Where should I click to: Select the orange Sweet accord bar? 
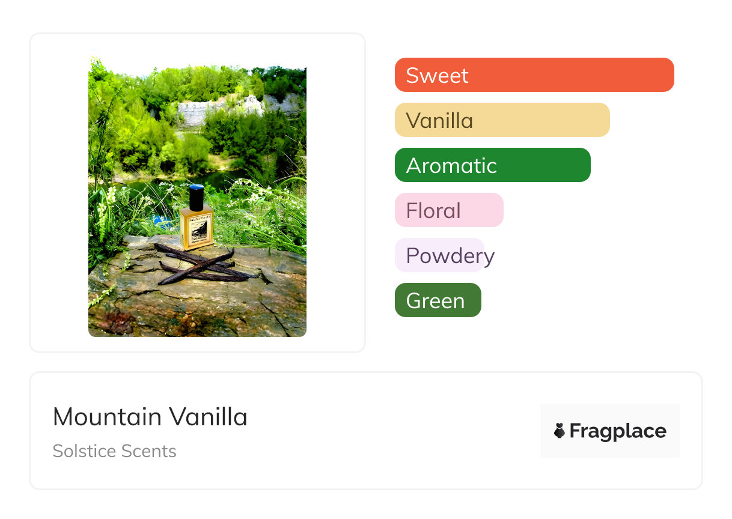point(534,75)
